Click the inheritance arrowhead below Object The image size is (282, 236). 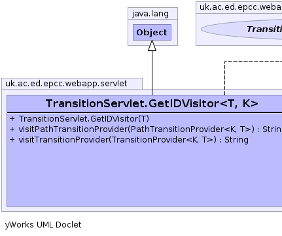(x=152, y=46)
